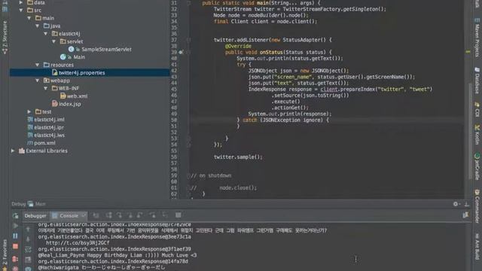Collapse the src folder
The image size is (482, 271).
point(21,10)
